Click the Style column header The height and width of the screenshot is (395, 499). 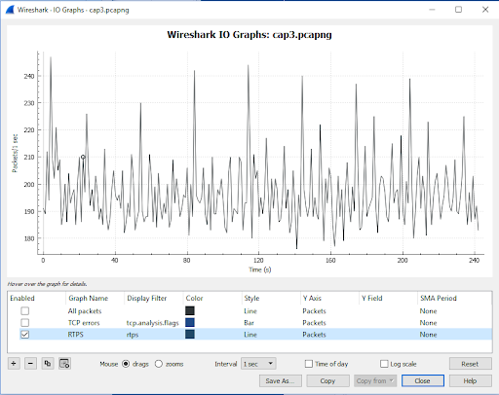click(271, 298)
